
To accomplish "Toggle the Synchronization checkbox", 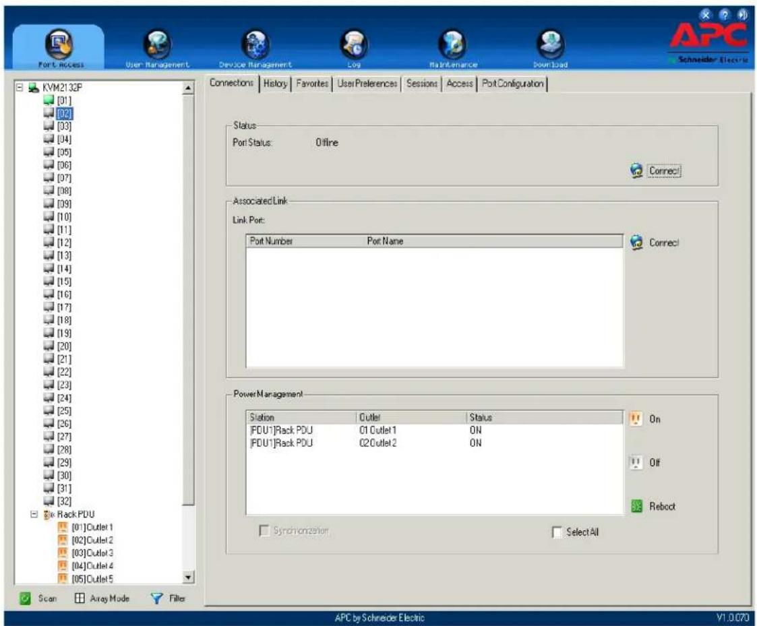I will 264,530.
